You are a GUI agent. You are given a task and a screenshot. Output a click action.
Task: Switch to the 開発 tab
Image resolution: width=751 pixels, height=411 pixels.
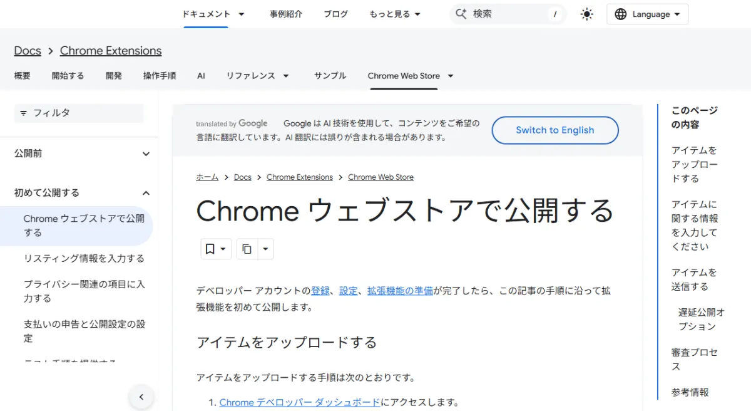pyautogui.click(x=114, y=76)
